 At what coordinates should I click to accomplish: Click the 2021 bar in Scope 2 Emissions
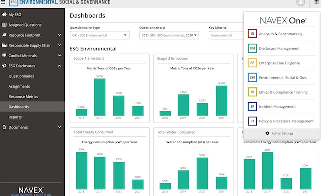coord(221,101)
